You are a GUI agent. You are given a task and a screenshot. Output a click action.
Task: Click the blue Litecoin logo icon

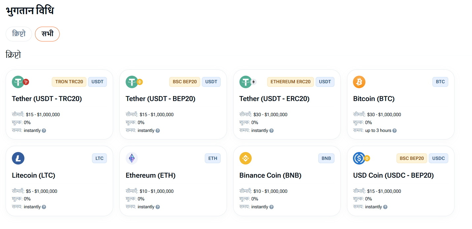[x=18, y=158]
